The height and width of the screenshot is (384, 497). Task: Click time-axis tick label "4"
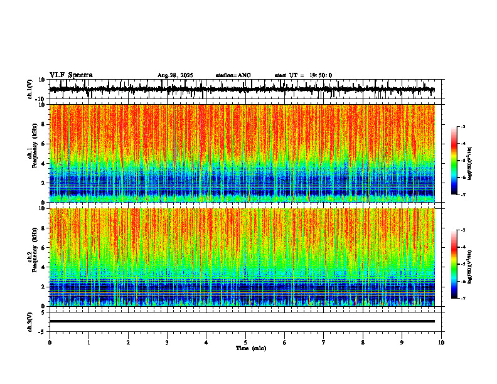click(206, 343)
